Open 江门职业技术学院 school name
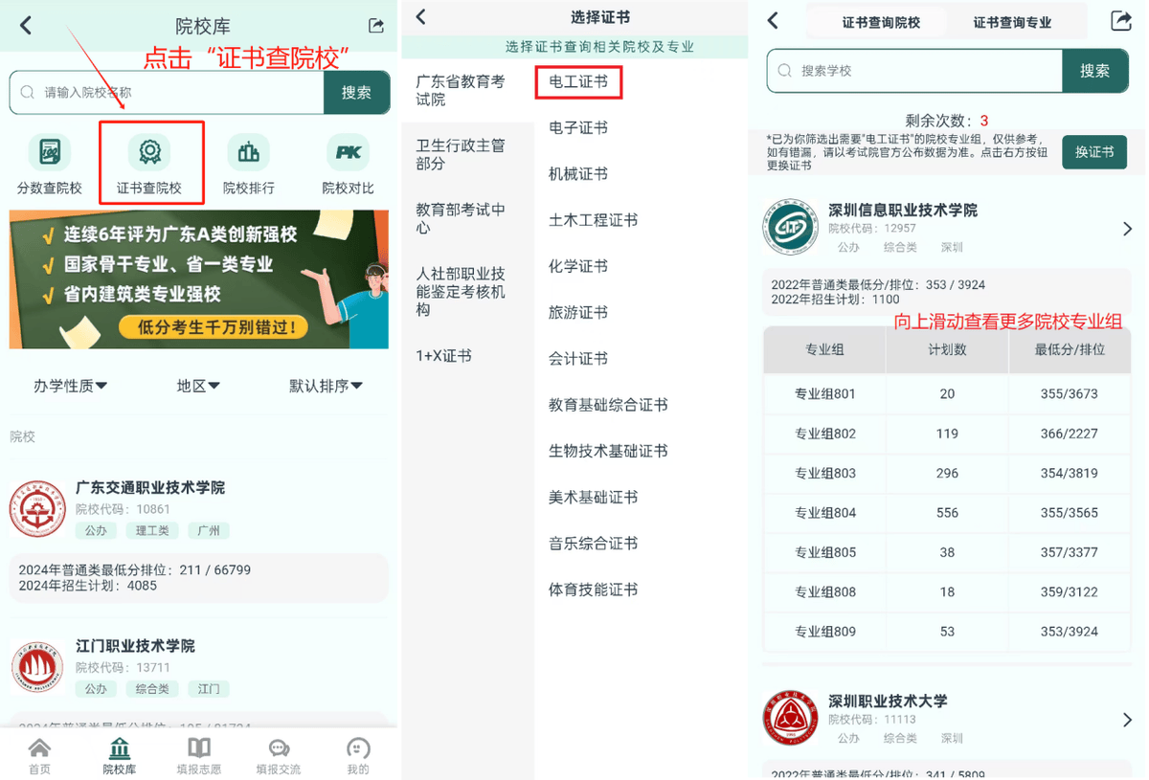This screenshot has height=780, width=1149. coord(135,646)
